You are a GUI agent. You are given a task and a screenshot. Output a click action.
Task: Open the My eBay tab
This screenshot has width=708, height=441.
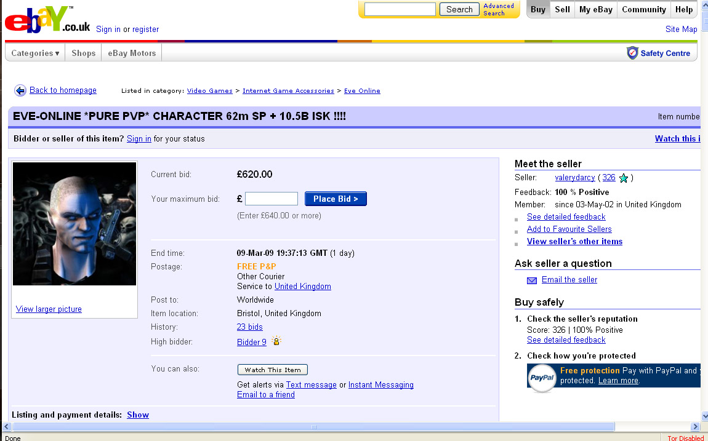[x=596, y=9]
